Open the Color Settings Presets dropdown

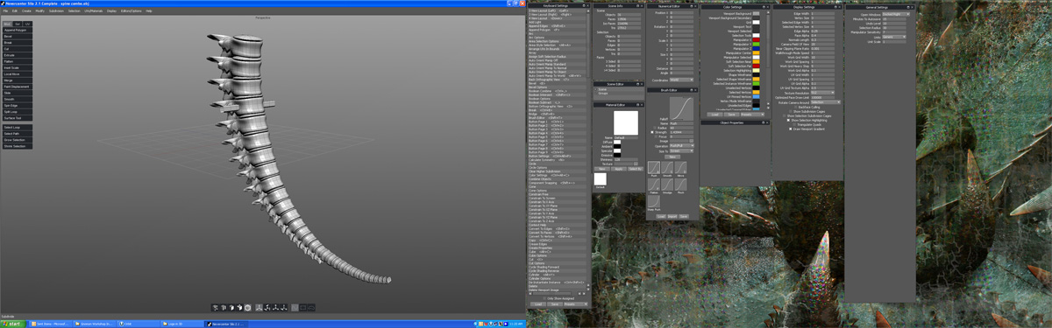pos(753,114)
